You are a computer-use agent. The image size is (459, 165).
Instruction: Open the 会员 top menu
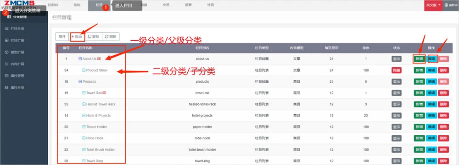point(166,5)
